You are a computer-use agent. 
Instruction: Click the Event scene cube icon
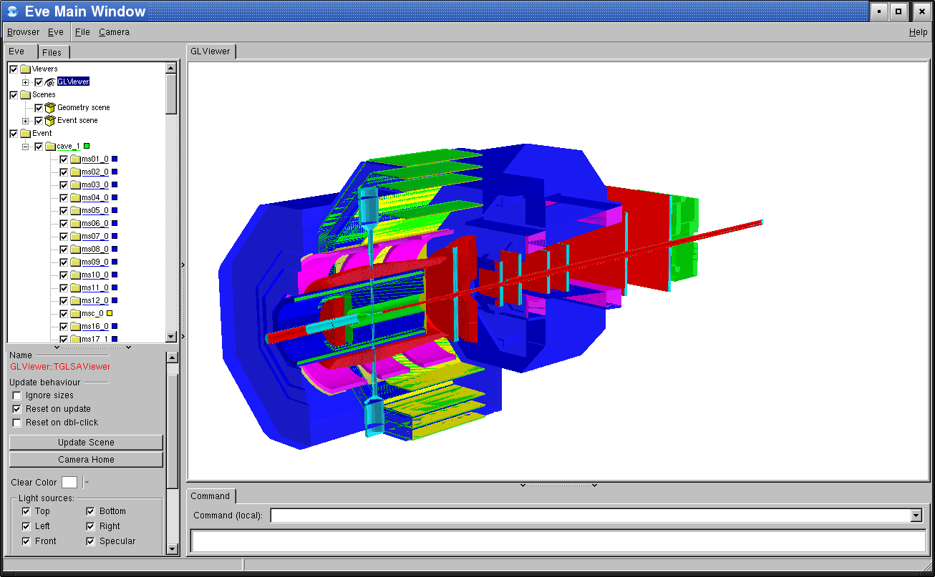click(50, 120)
